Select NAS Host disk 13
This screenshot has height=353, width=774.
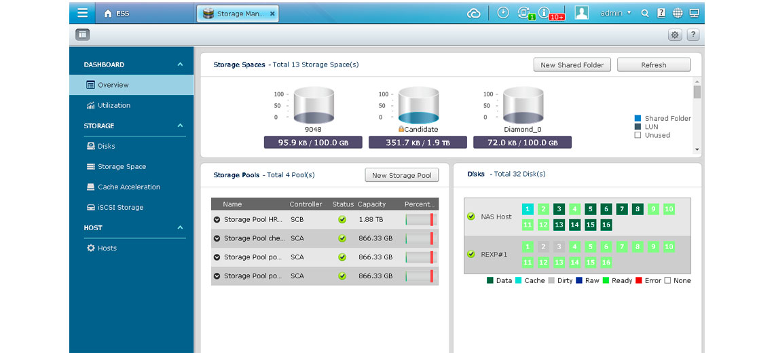559,225
